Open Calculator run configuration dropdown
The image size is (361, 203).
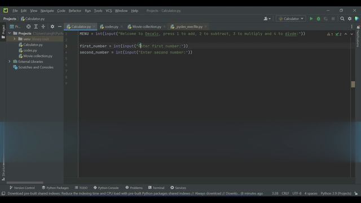tap(291, 19)
